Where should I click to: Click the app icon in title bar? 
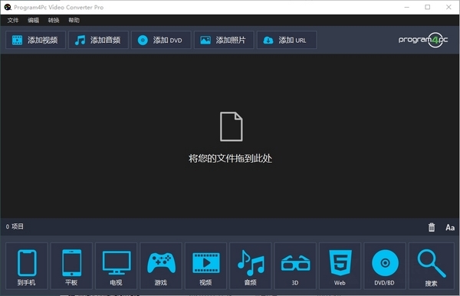[8, 7]
